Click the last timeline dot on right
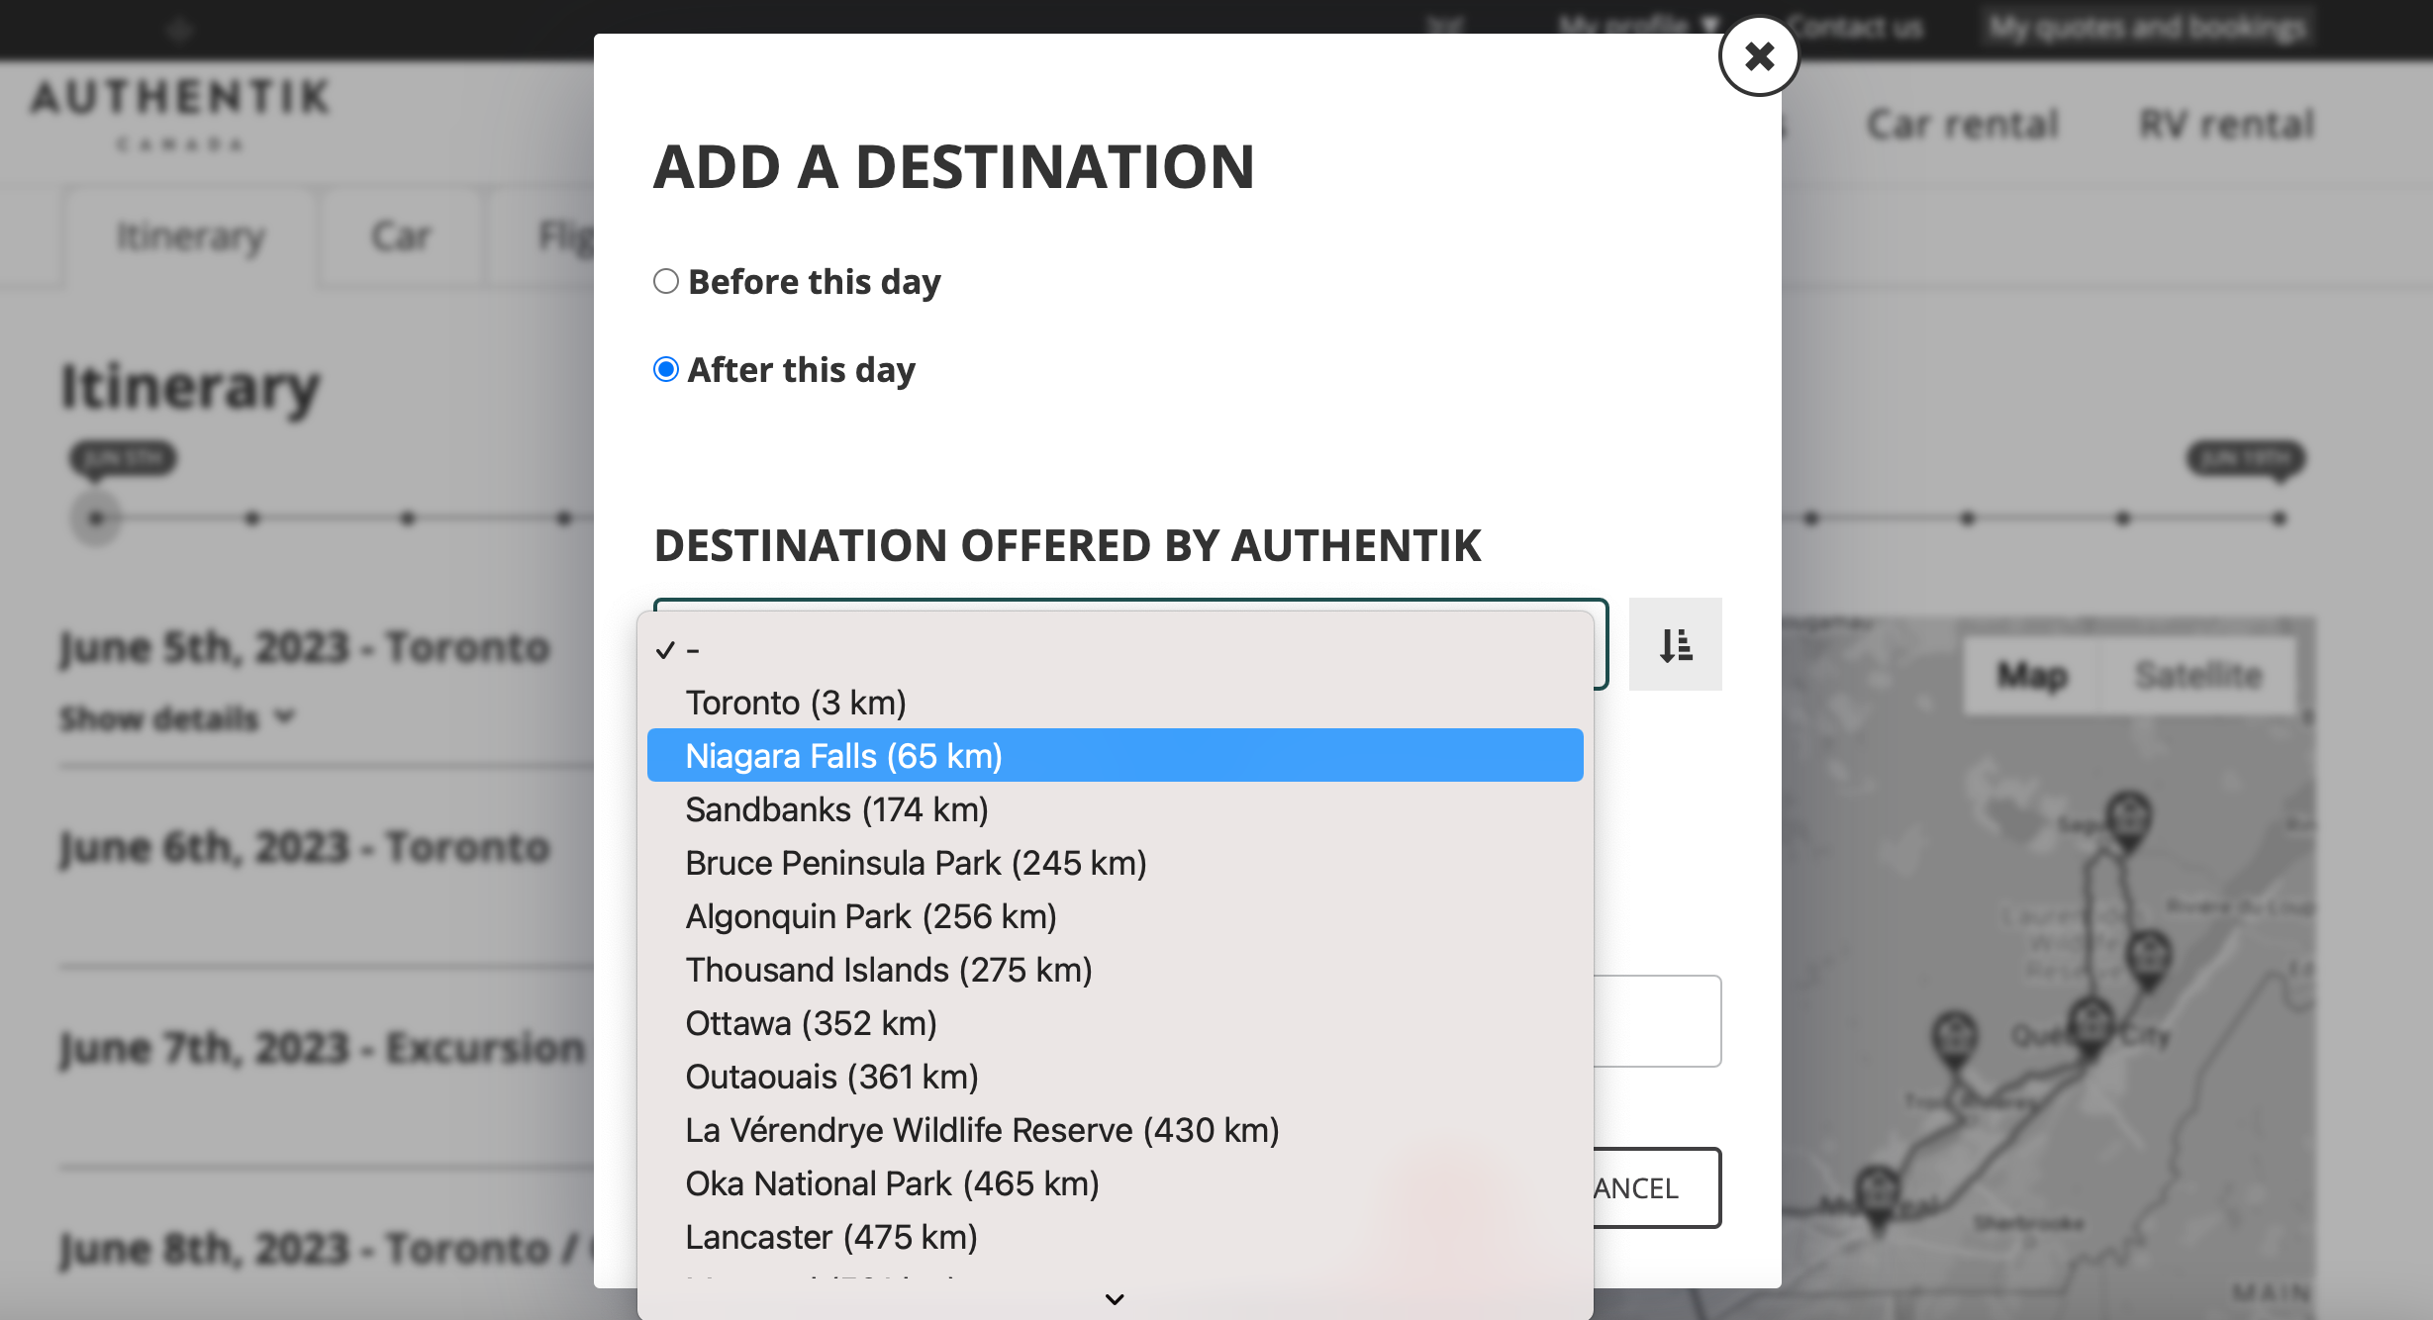Image resolution: width=2433 pixels, height=1320 pixels. 2280,519
